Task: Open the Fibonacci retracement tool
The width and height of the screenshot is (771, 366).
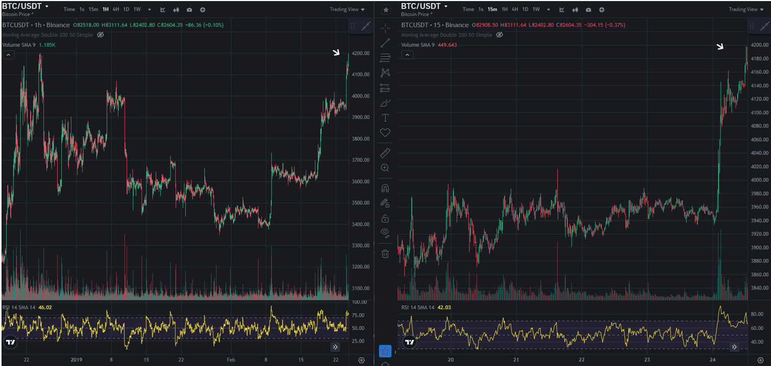Action: tap(385, 58)
